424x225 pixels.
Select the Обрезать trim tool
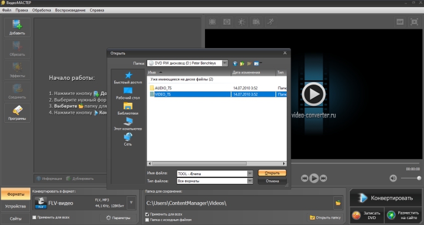tap(17, 49)
